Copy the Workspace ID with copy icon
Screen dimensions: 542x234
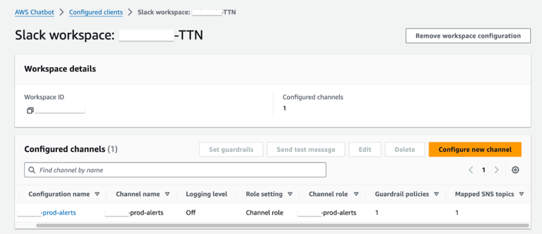(30, 111)
